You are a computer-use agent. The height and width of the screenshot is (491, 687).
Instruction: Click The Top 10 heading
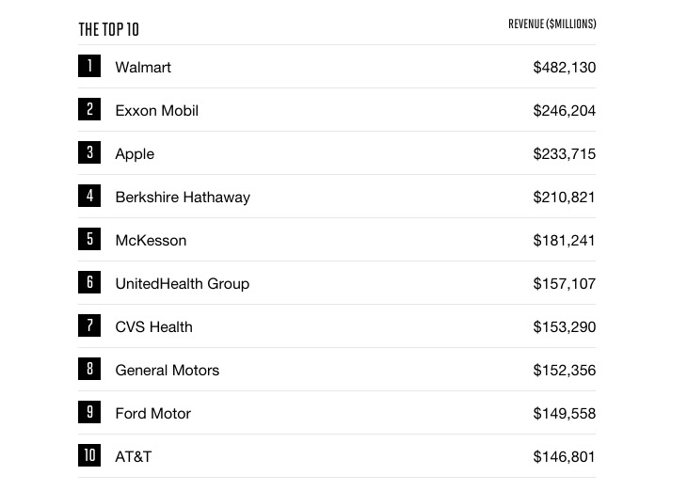(x=108, y=29)
